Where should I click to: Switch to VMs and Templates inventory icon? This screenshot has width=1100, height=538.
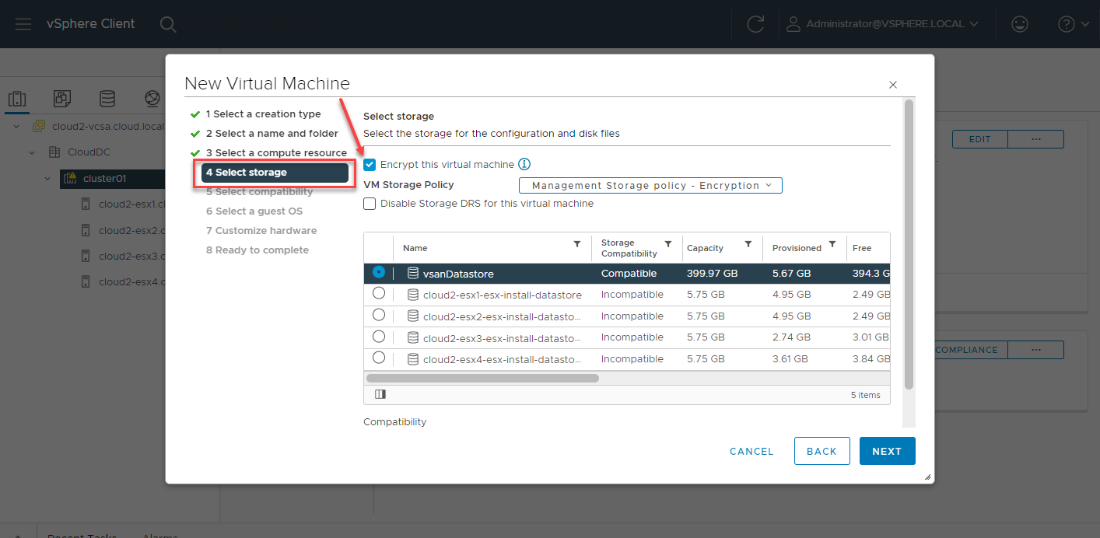coord(62,99)
